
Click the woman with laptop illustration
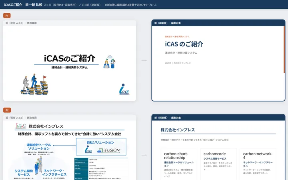pyautogui.click(x=110, y=62)
